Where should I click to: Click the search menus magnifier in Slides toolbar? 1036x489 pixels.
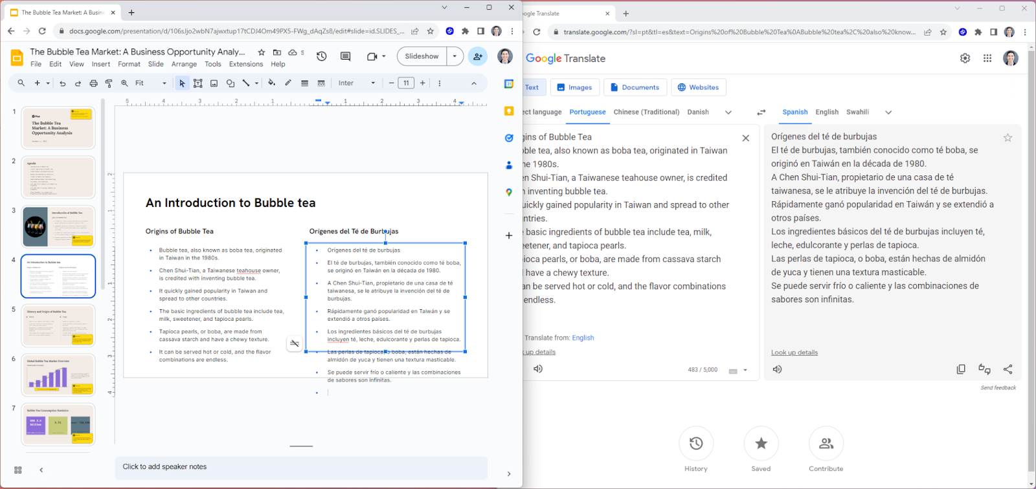tap(21, 83)
